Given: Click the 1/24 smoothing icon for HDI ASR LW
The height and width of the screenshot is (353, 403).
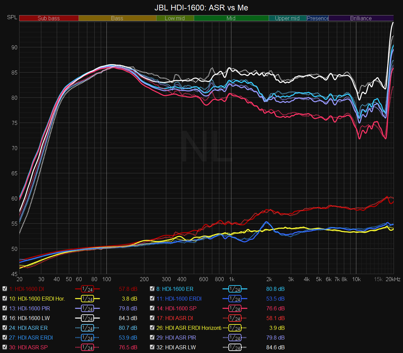Looking at the screenshot, I should click(x=235, y=347).
